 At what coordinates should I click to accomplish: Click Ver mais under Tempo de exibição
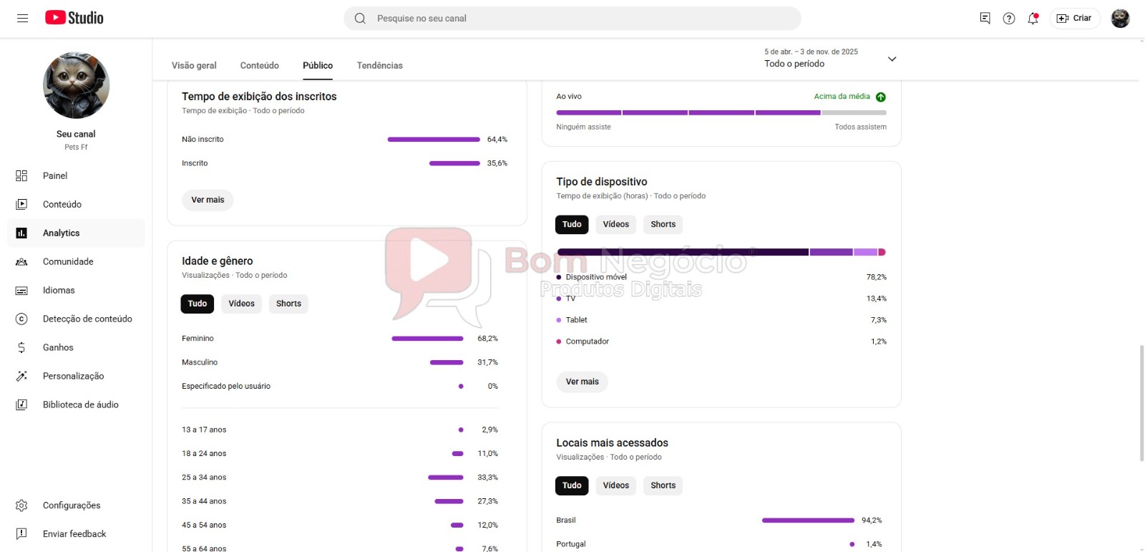click(x=208, y=200)
